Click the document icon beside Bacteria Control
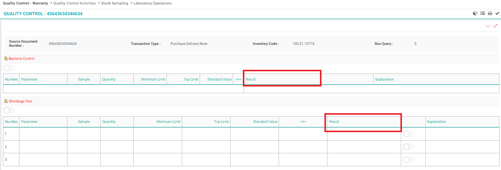501x170 pixels. pos(6,59)
